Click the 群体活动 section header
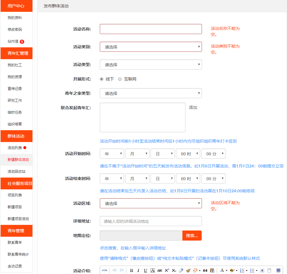Viewport: 287px width, 274px height. coord(17,136)
